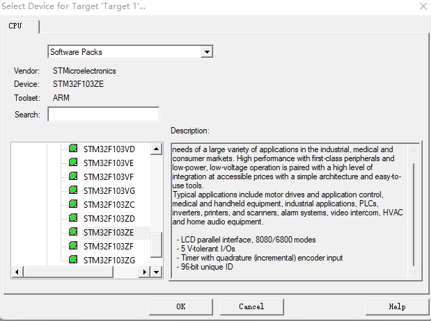The height and width of the screenshot is (321, 431).
Task: Click the chip icon beside STM32F103ZF
Action: tap(73, 245)
